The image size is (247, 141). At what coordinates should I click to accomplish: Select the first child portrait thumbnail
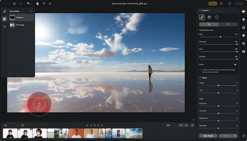(10, 133)
